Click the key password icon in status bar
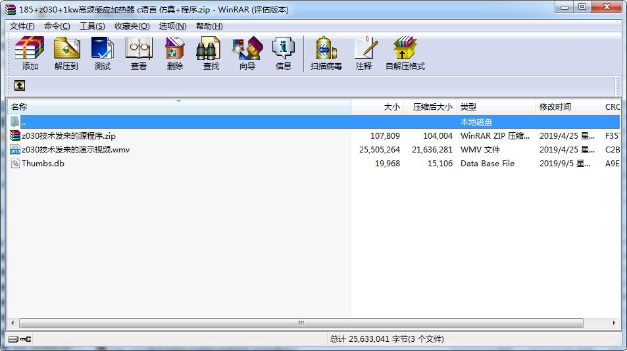This screenshot has width=627, height=351. point(26,339)
